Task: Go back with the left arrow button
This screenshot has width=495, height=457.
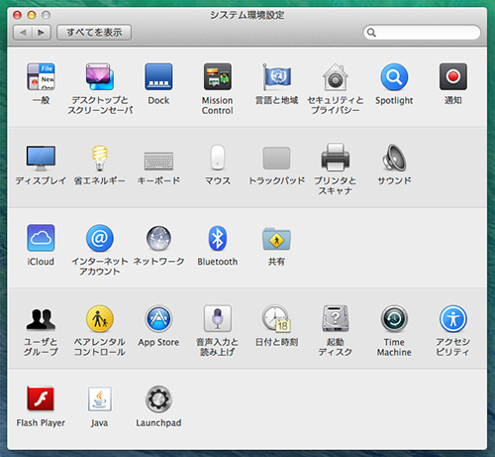Action: pyautogui.click(x=23, y=33)
